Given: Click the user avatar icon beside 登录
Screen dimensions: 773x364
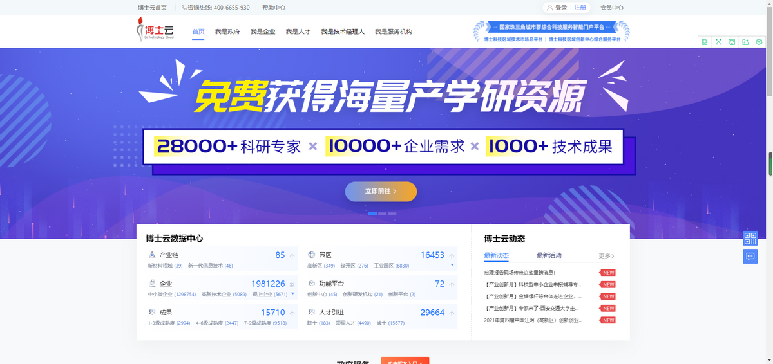Looking at the screenshot, I should [549, 8].
